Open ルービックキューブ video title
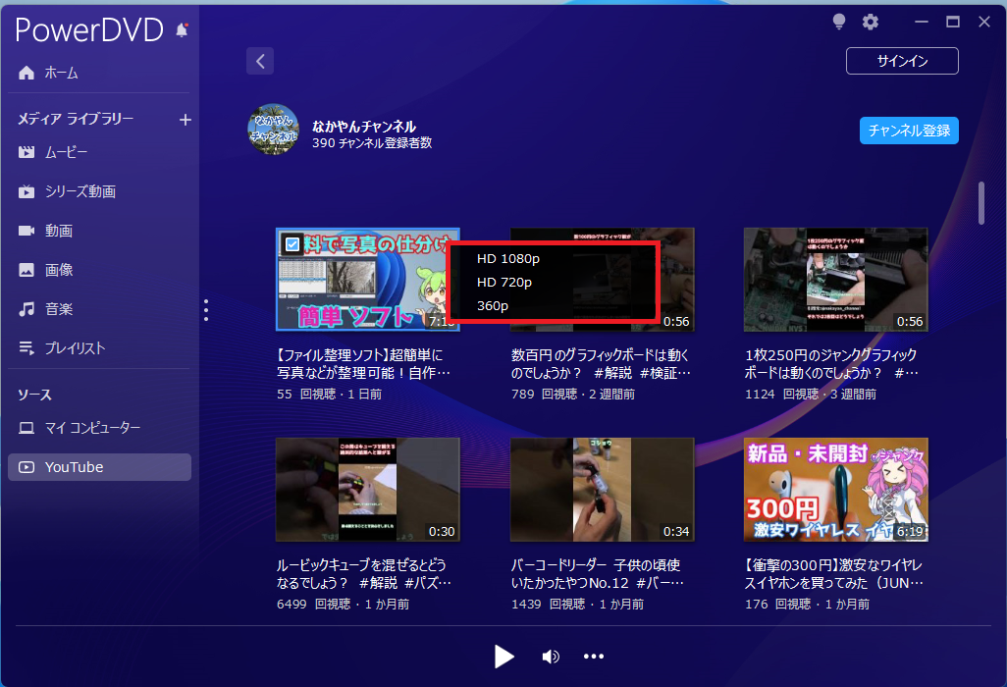Viewport: 1007px width, 687px height. pyautogui.click(x=363, y=573)
